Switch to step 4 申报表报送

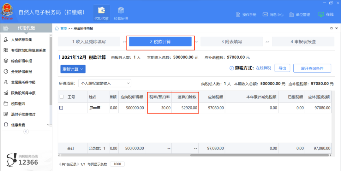coord(303,42)
